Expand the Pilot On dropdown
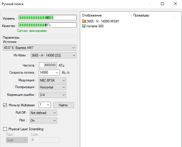Image resolution: width=182 pixels, height=147 pixels. click(43, 121)
